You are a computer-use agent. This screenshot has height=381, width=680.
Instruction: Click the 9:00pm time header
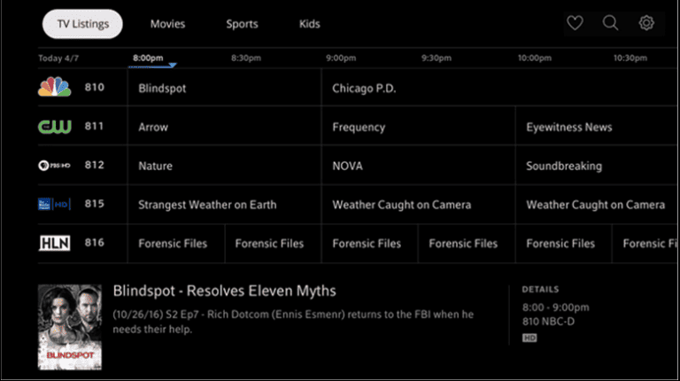pyautogui.click(x=341, y=58)
